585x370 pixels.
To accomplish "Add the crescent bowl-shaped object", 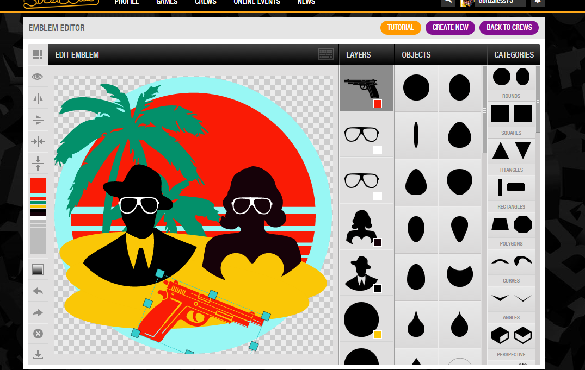I will pyautogui.click(x=460, y=277).
